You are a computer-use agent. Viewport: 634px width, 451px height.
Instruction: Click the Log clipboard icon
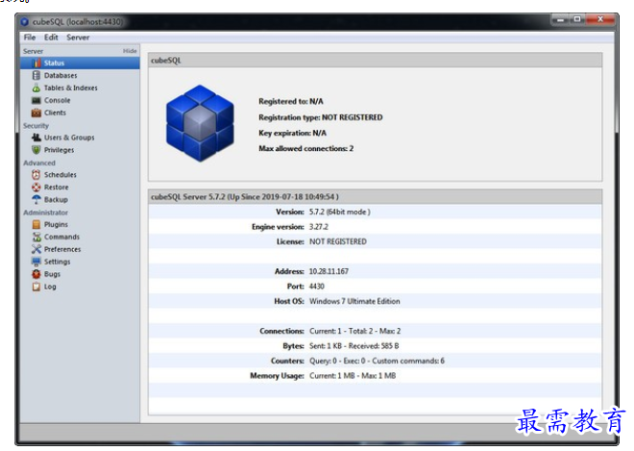pyautogui.click(x=37, y=287)
